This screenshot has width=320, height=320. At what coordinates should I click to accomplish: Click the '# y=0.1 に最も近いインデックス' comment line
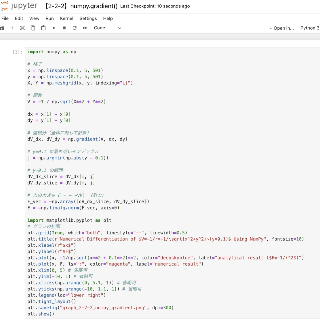(63, 151)
